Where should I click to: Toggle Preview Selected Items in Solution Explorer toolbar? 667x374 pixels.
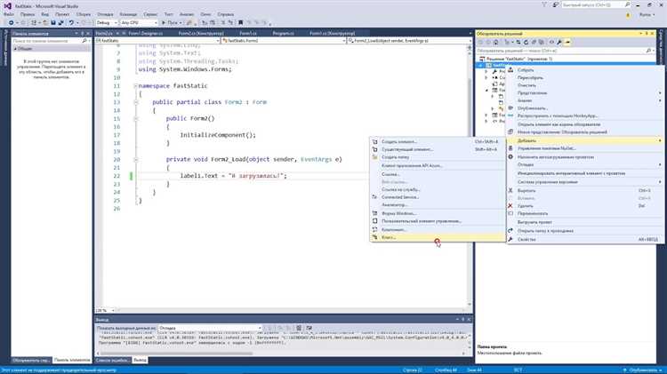click(567, 42)
